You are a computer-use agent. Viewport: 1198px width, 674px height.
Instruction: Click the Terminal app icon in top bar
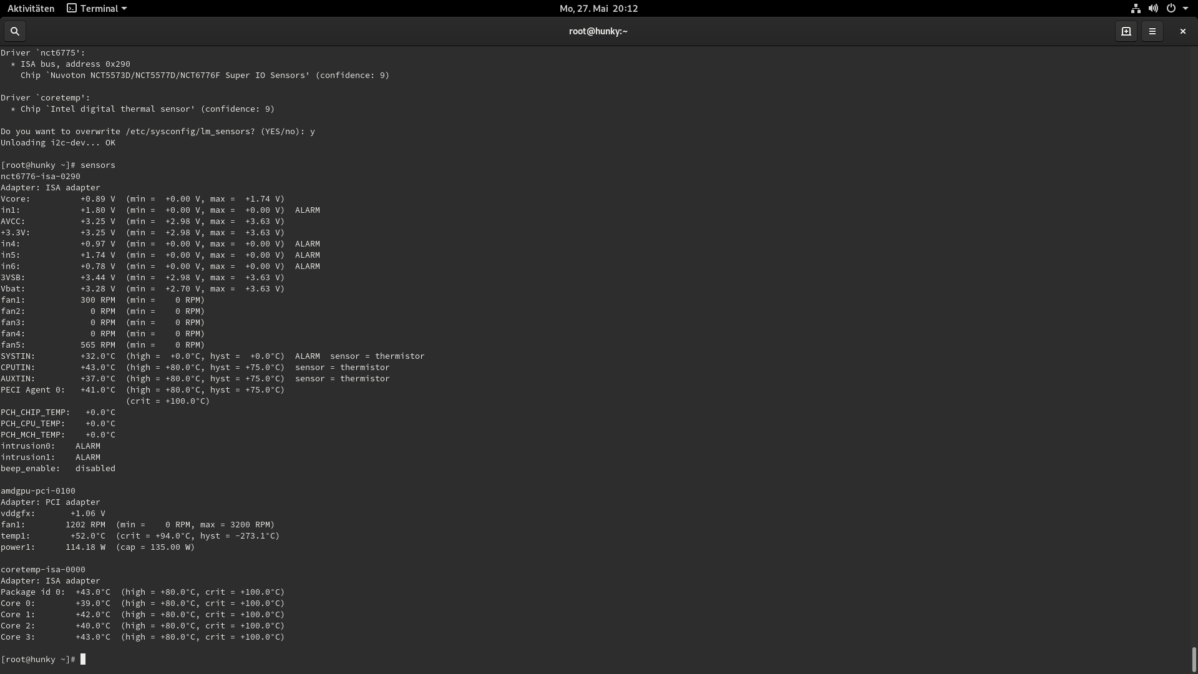(72, 9)
